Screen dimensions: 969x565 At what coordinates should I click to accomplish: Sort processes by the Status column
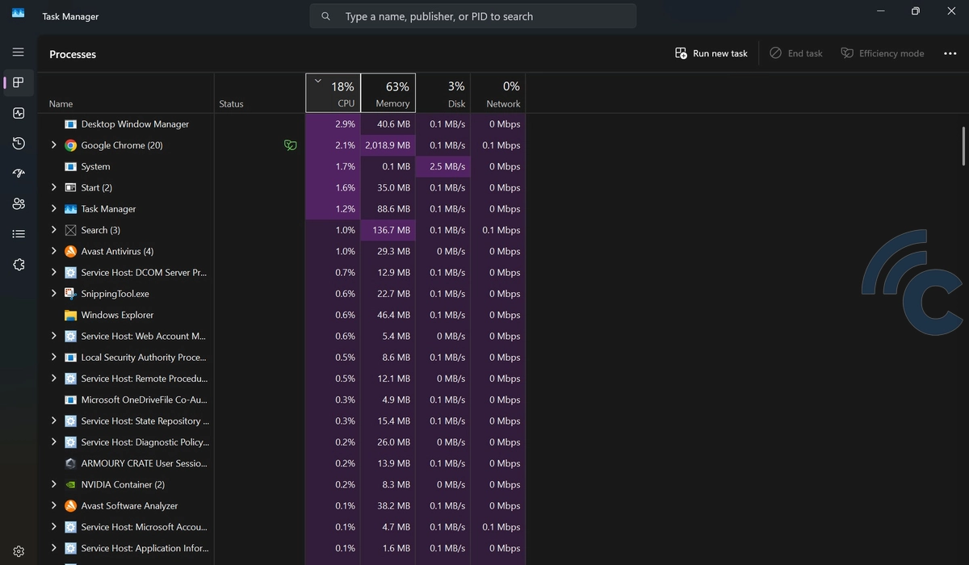(259, 94)
